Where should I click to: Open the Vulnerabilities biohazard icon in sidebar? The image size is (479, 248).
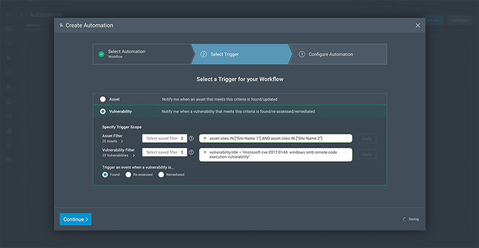point(9,58)
